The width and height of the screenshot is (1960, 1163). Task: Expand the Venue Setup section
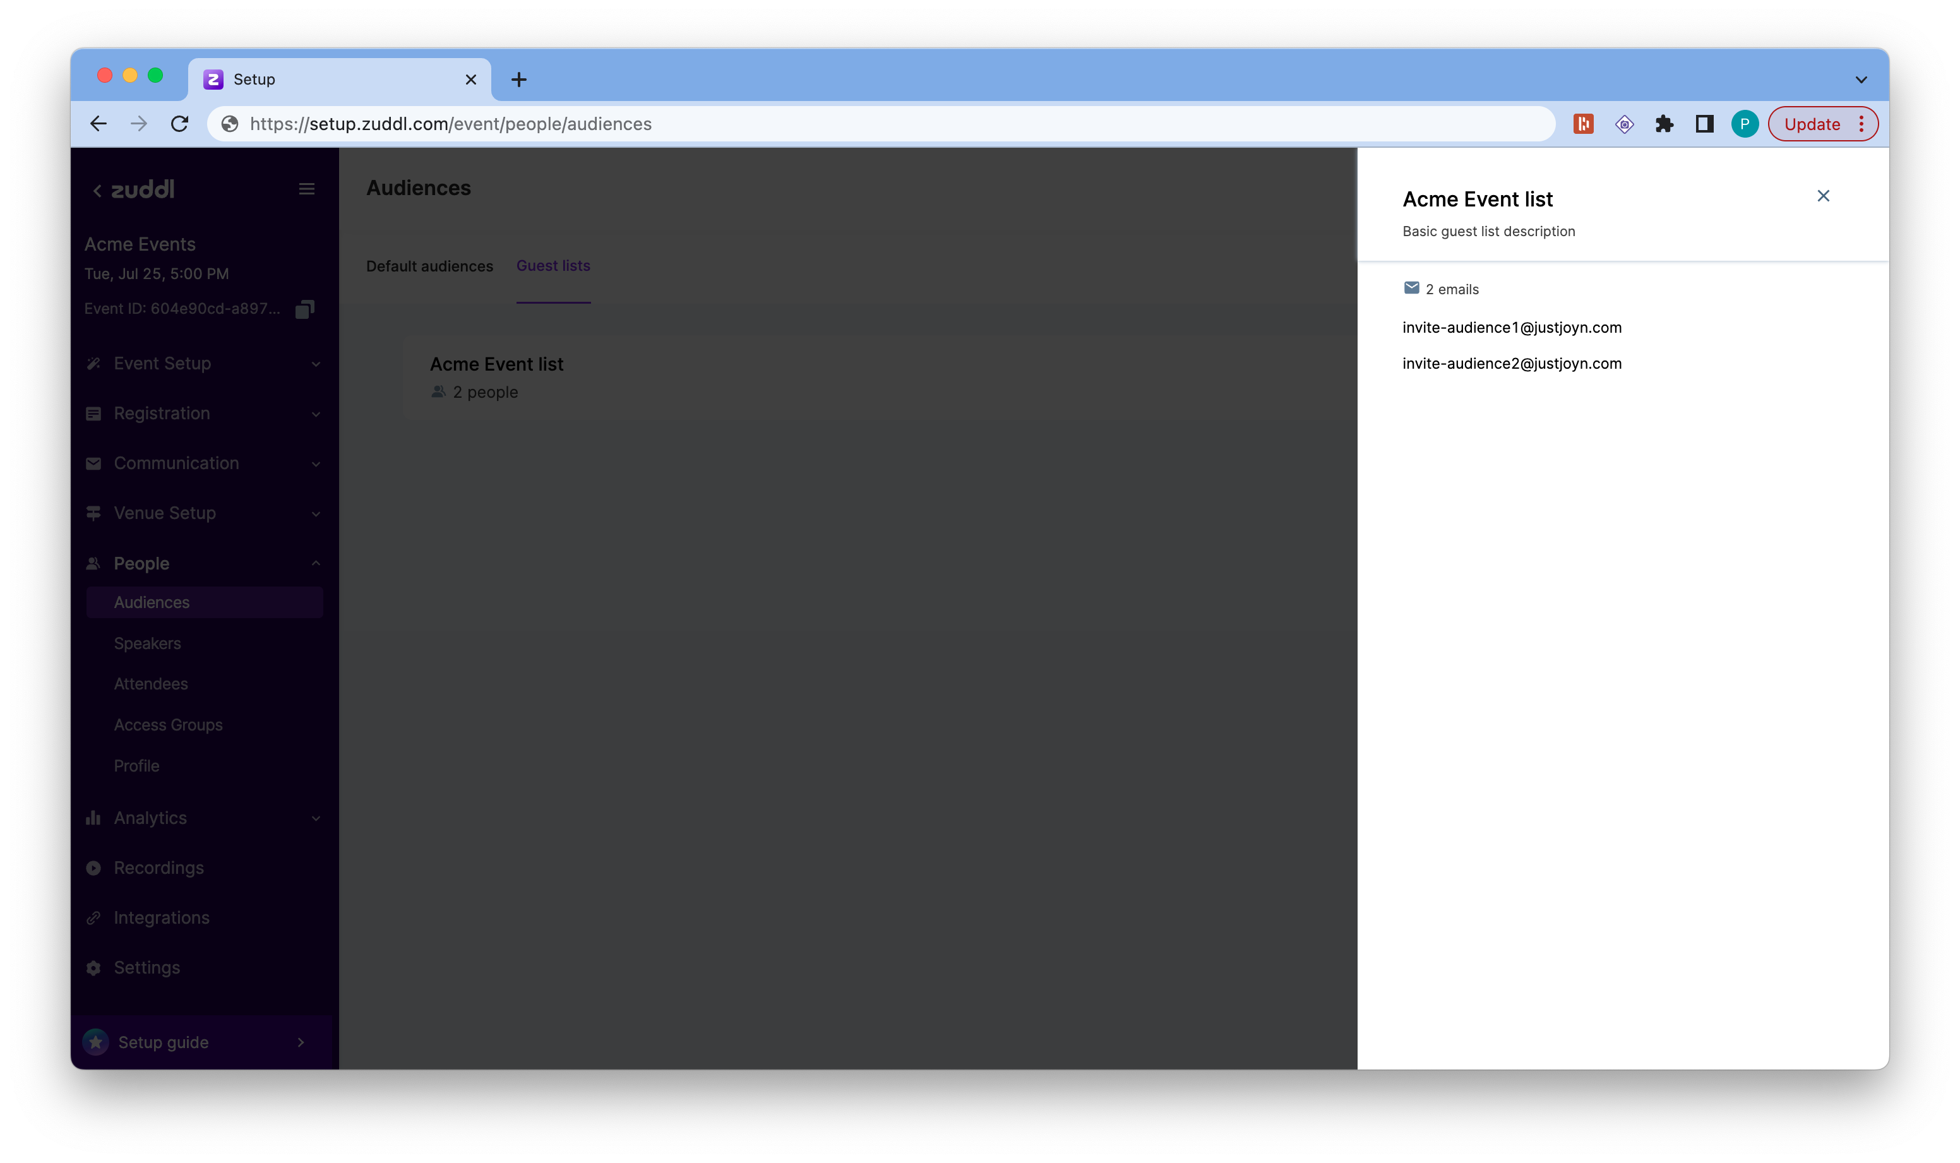pyautogui.click(x=204, y=513)
